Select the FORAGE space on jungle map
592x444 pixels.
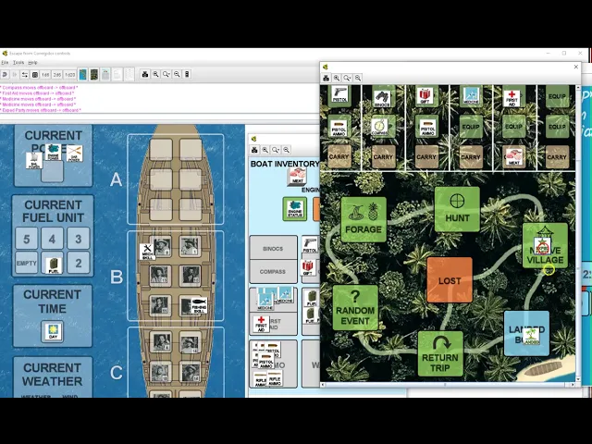coord(364,219)
